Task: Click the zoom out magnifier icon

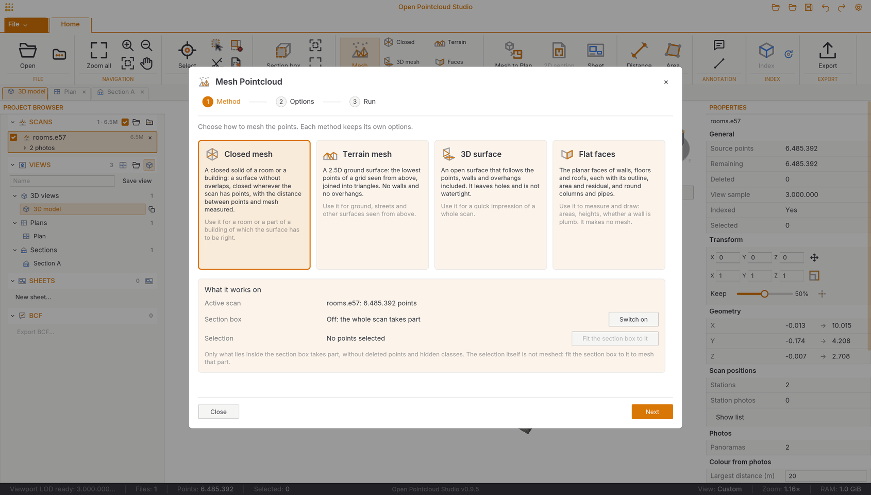Action: pos(146,45)
